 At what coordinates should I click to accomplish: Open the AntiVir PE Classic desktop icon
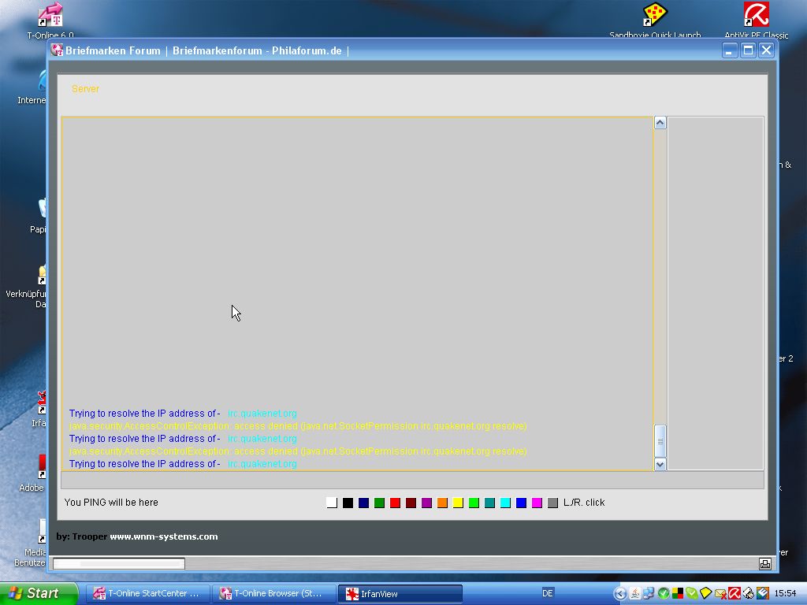[756, 16]
